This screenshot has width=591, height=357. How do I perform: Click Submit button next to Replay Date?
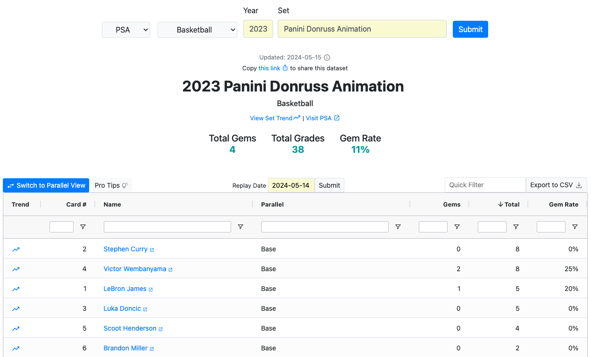point(329,185)
